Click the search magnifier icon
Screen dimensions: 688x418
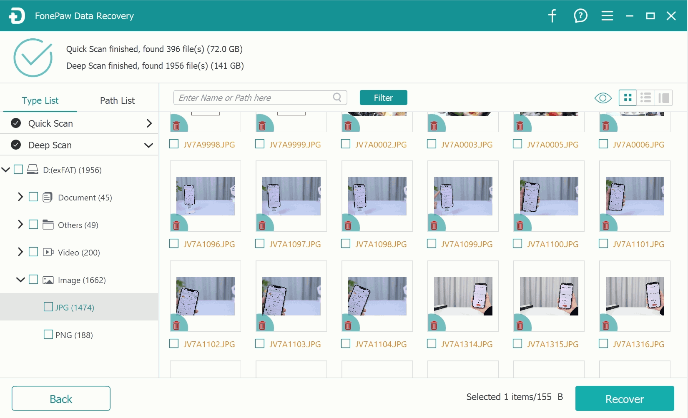[x=337, y=98]
